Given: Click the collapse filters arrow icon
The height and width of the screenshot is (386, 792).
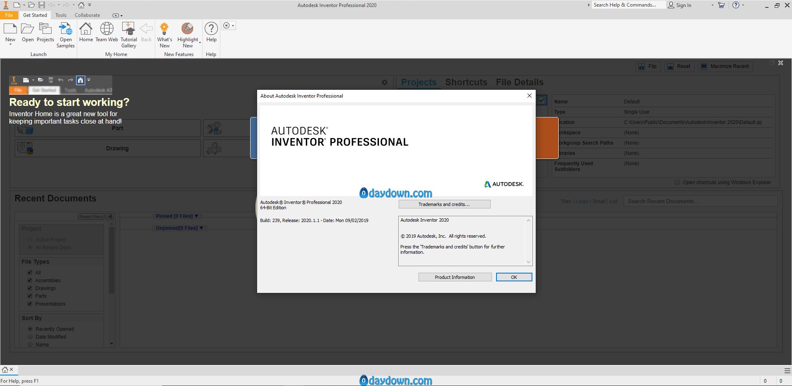Looking at the screenshot, I should [x=110, y=216].
